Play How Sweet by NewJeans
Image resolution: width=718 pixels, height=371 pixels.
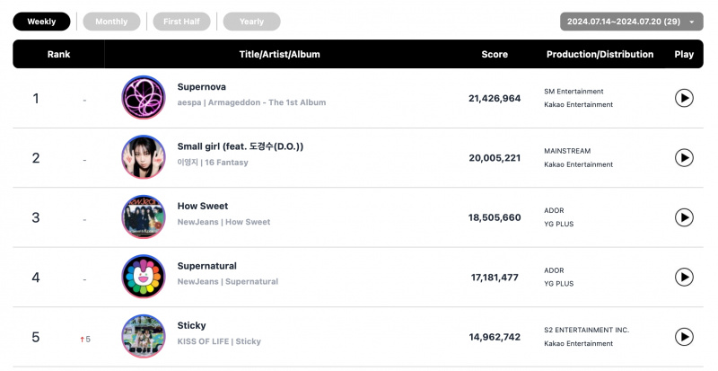[684, 217]
